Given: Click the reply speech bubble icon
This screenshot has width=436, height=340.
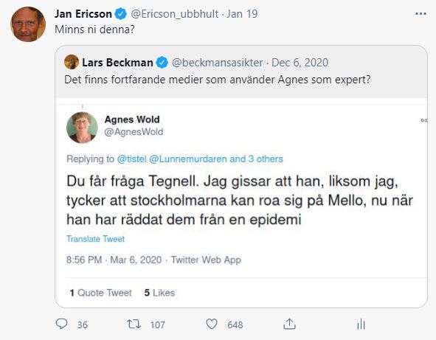Looking at the screenshot, I should pos(61,324).
